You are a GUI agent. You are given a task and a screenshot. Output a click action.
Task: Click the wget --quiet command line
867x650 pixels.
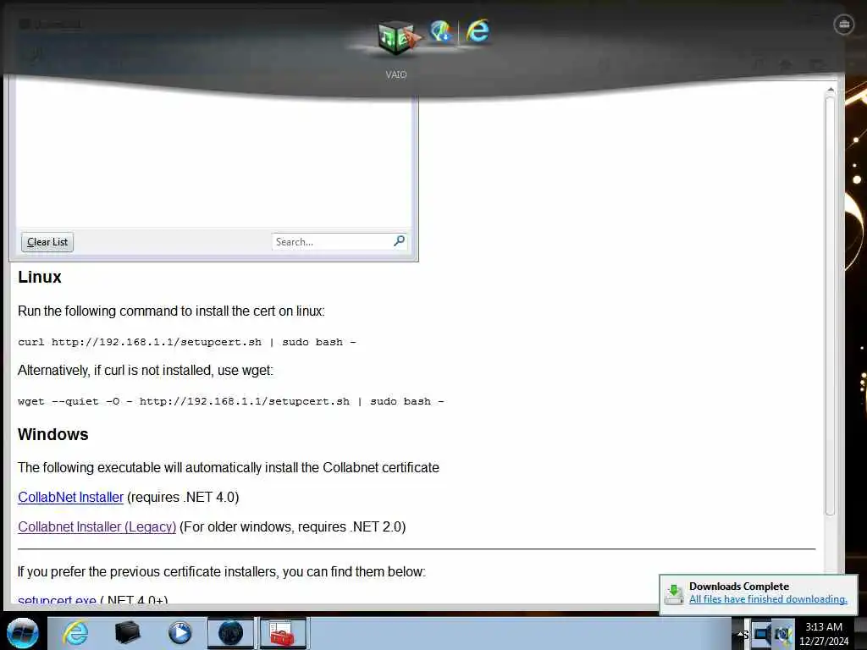point(230,401)
